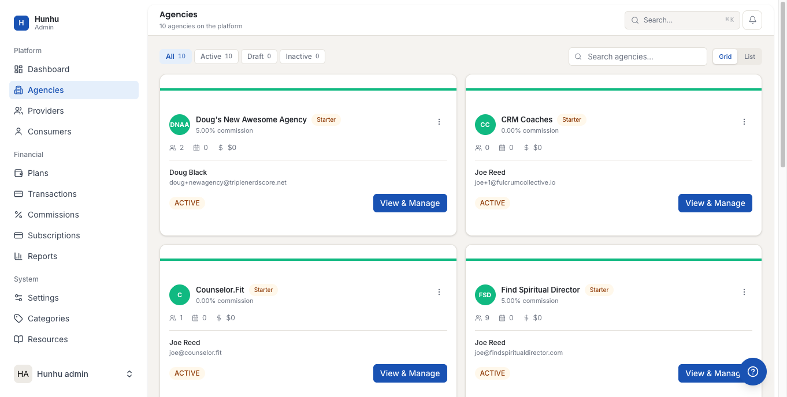This screenshot has height=397, width=787.
Task: Click the page's vertical scrollbar
Action: pyautogui.click(x=783, y=115)
